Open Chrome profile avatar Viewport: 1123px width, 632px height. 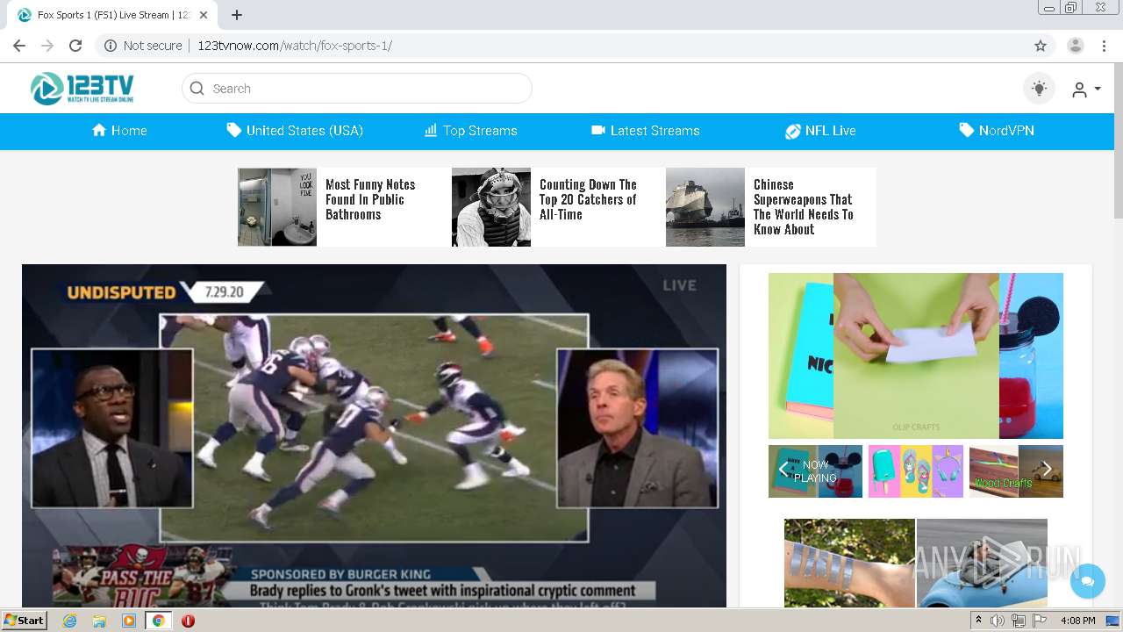1076,46
